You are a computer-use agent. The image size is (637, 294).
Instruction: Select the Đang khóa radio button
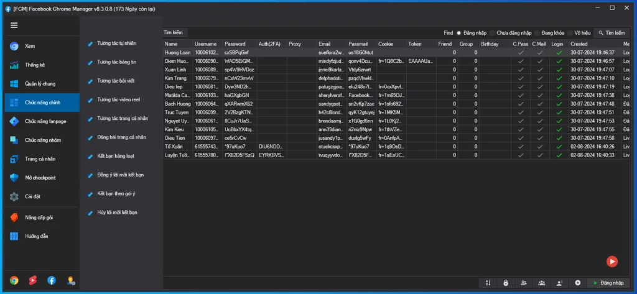pos(537,33)
